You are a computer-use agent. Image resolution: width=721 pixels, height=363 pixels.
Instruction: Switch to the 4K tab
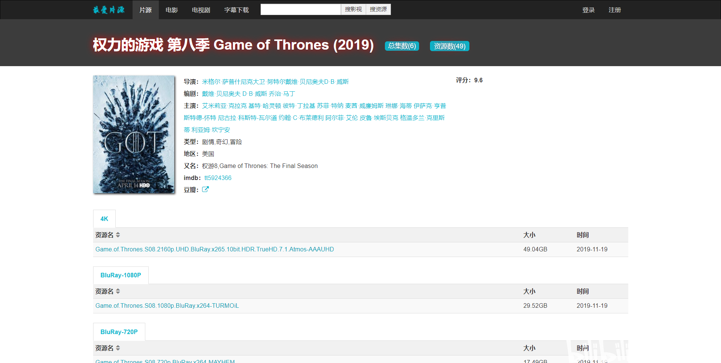tap(104, 219)
